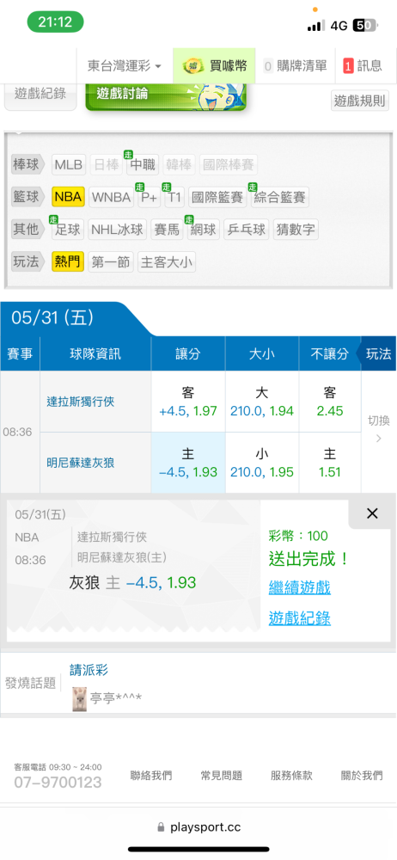Open the 聯絡我們 footer link
Screen dimensions: 397x860
pos(150,776)
